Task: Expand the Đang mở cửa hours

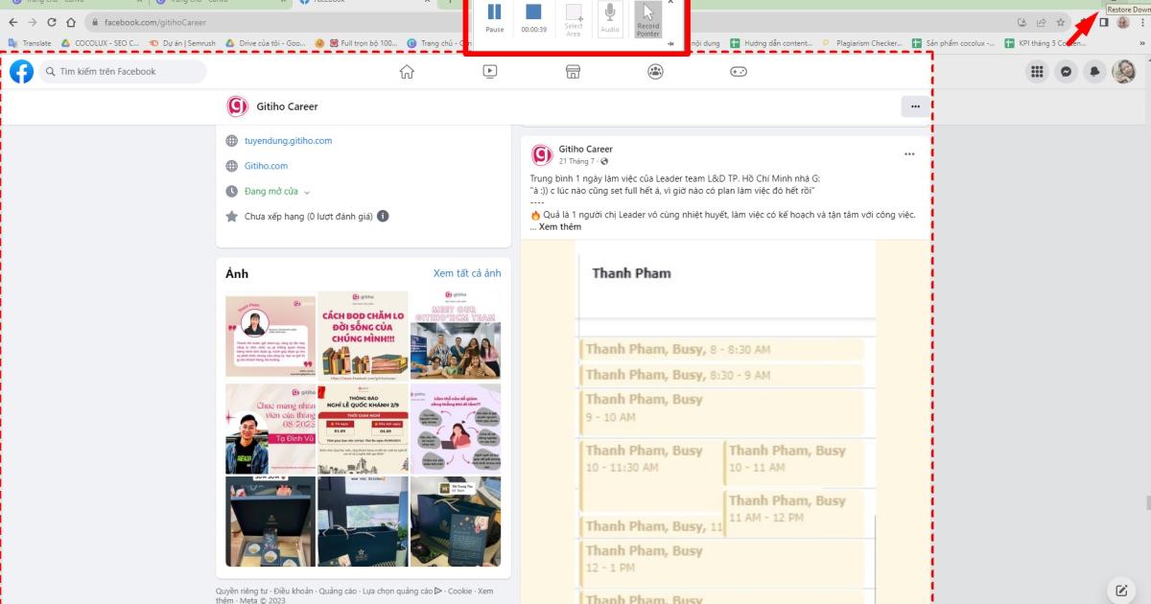Action: (277, 191)
